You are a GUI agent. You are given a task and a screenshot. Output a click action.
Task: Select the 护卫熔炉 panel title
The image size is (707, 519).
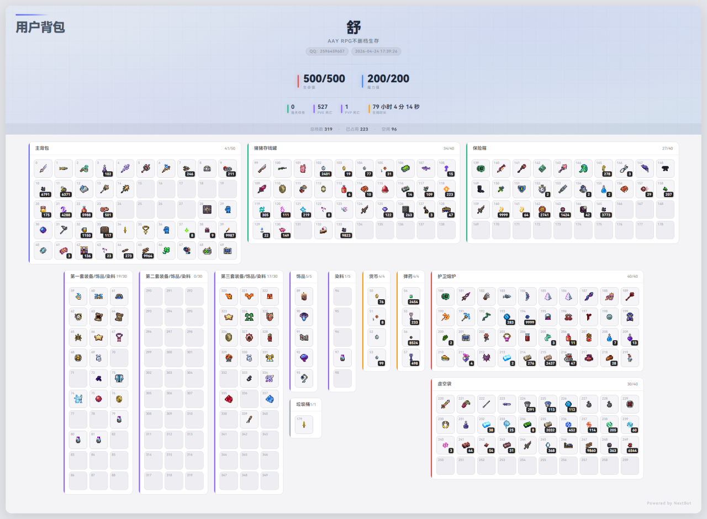[447, 276]
